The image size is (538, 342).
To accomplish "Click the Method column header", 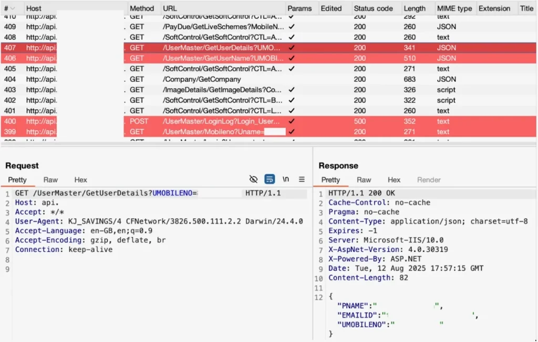I will [142, 8].
